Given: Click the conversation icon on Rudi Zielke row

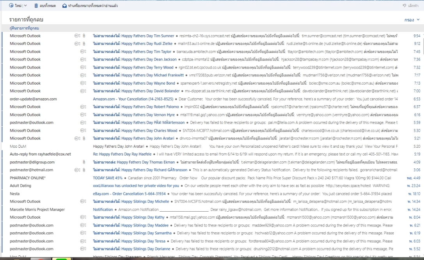Looking at the screenshot, I should (77, 44).
